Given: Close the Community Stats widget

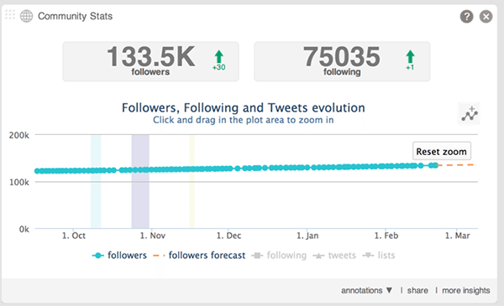Looking at the screenshot, I should point(486,17).
